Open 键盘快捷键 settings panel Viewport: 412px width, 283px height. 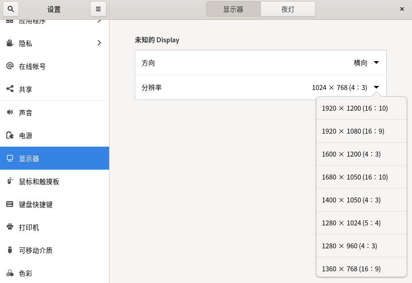(x=36, y=204)
